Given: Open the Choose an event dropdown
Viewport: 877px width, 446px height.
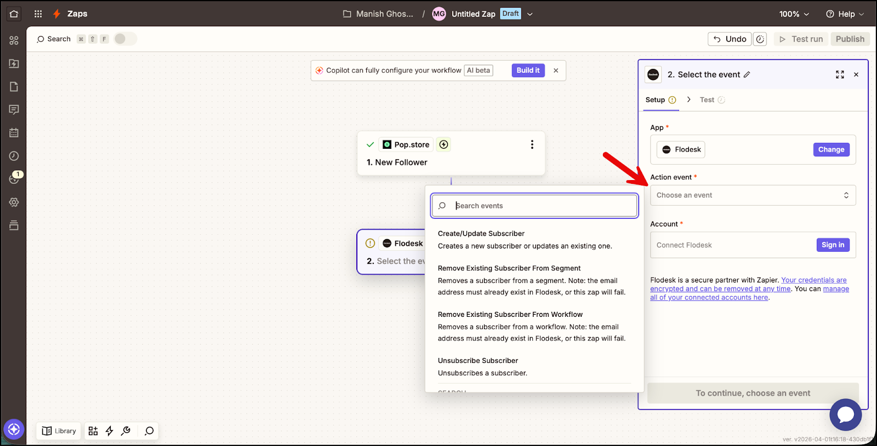Looking at the screenshot, I should click(752, 195).
